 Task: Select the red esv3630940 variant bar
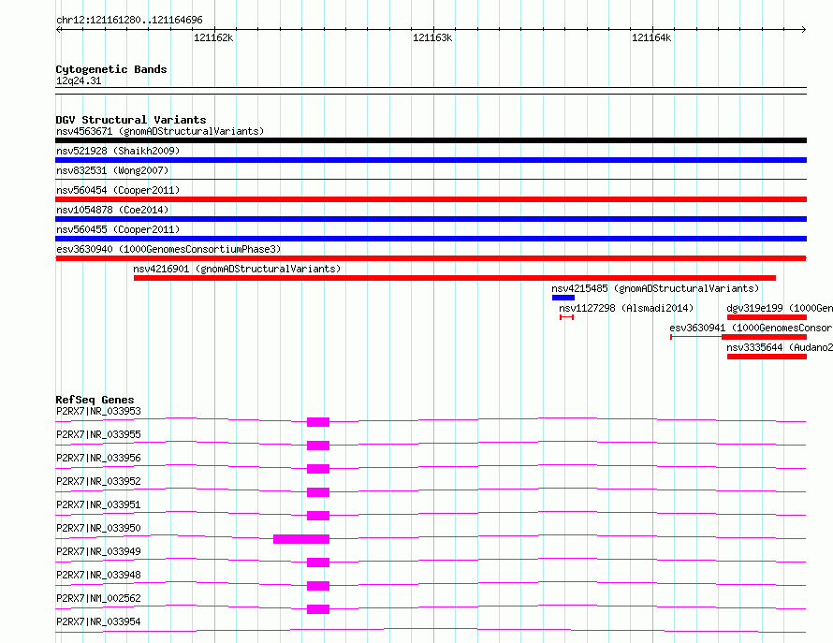coord(431,258)
